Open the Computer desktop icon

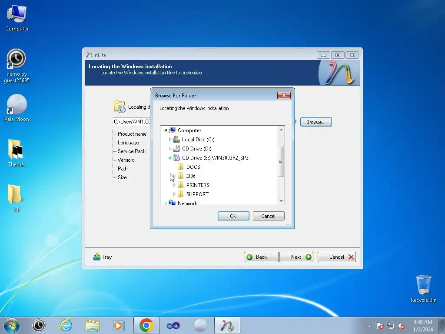[x=17, y=18]
